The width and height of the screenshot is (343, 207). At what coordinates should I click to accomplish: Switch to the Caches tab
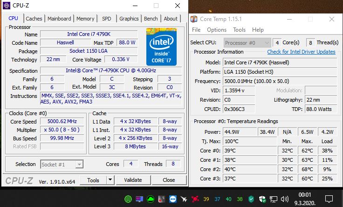coord(34,19)
